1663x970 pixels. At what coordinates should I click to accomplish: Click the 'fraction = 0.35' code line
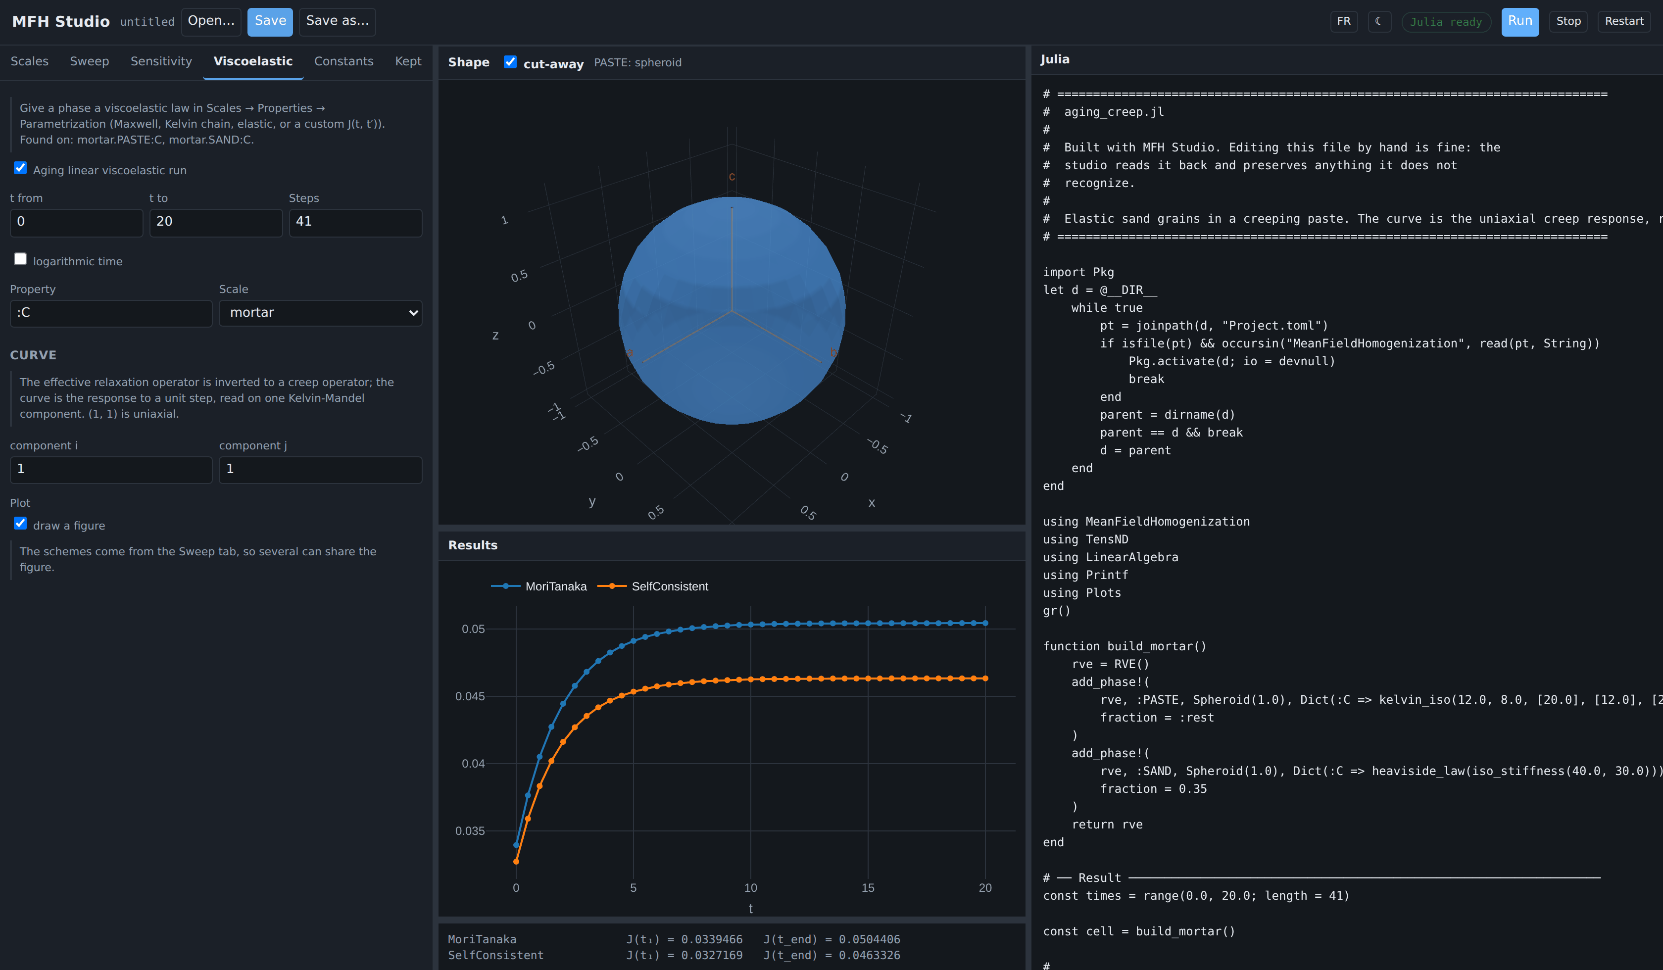(1154, 788)
